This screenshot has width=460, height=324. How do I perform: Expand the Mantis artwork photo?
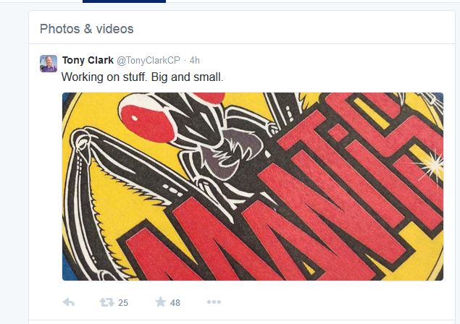click(252, 187)
